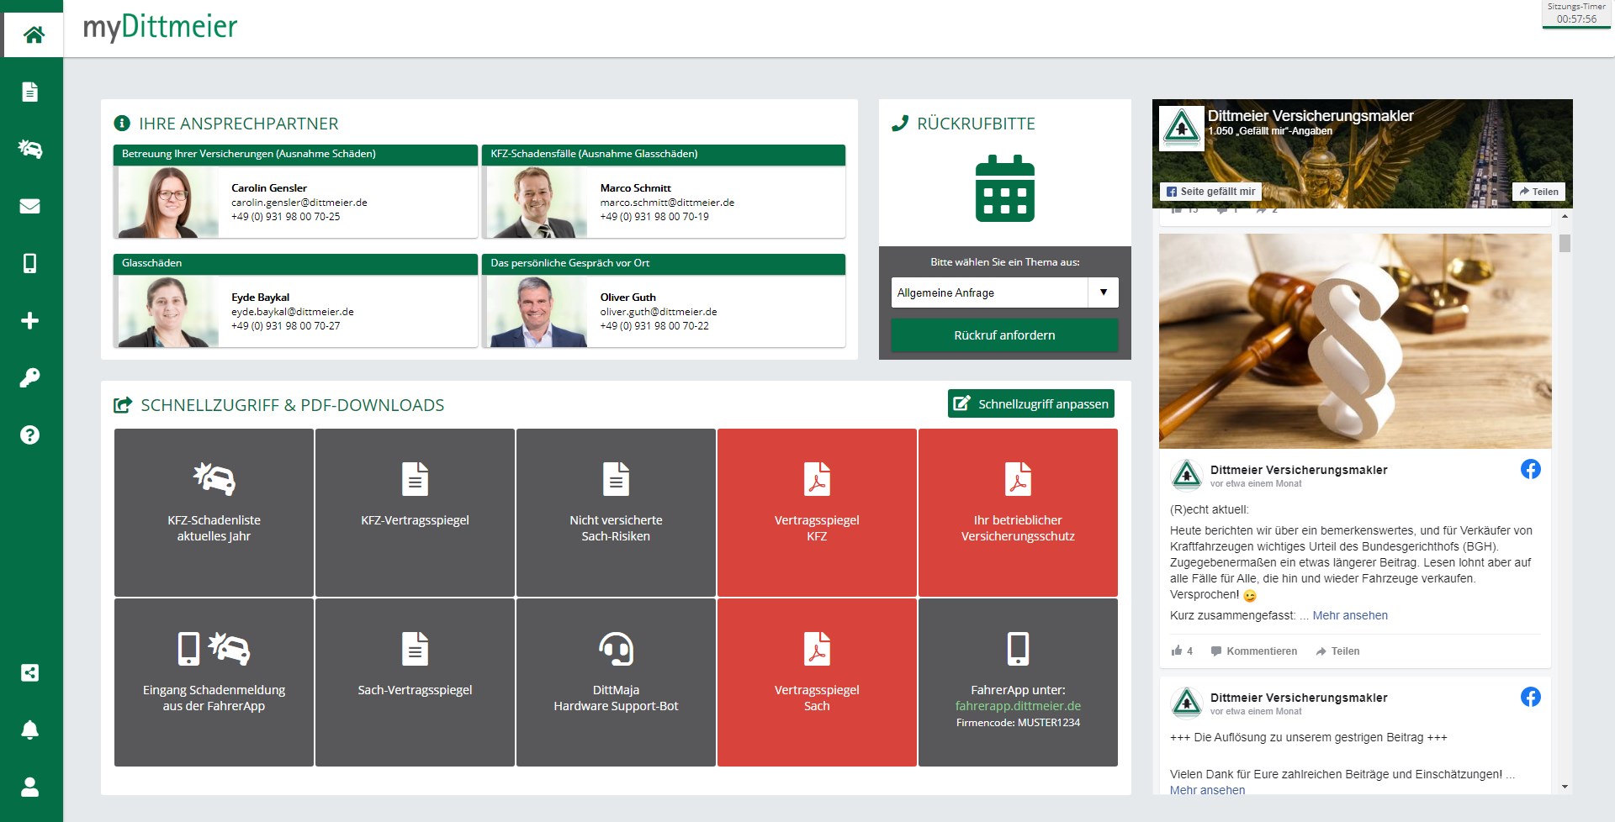Open Eingang Schadenmeldung aus der FahrerApp tile
This screenshot has width=1615, height=822.
click(x=214, y=682)
